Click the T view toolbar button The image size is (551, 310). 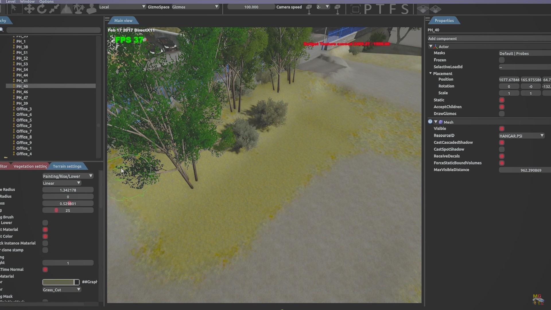click(380, 9)
